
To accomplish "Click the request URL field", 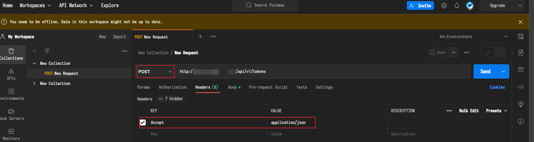I will pos(323,71).
